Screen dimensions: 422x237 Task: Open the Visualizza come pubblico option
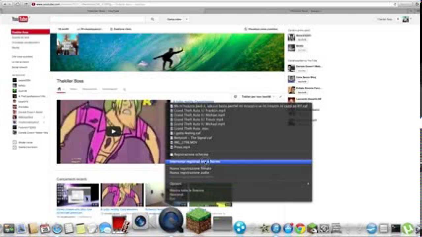(261, 29)
